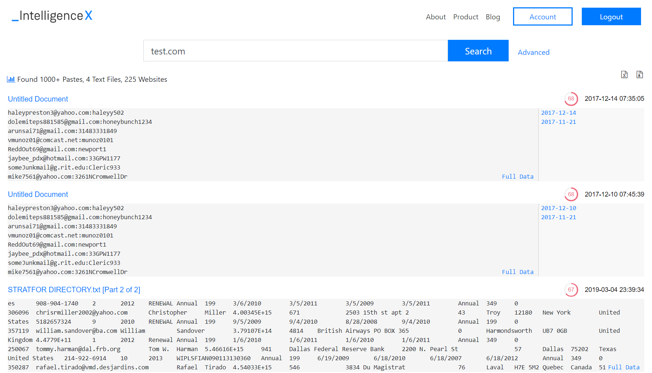Open the STRATFOR DIRECTORY.txt result title

(74, 290)
